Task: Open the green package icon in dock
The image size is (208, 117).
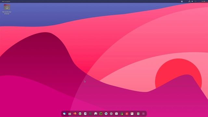Action: [x=122, y=114]
